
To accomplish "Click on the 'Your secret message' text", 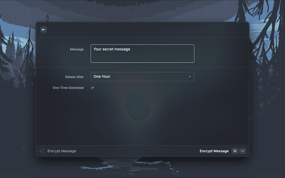I will point(112,49).
